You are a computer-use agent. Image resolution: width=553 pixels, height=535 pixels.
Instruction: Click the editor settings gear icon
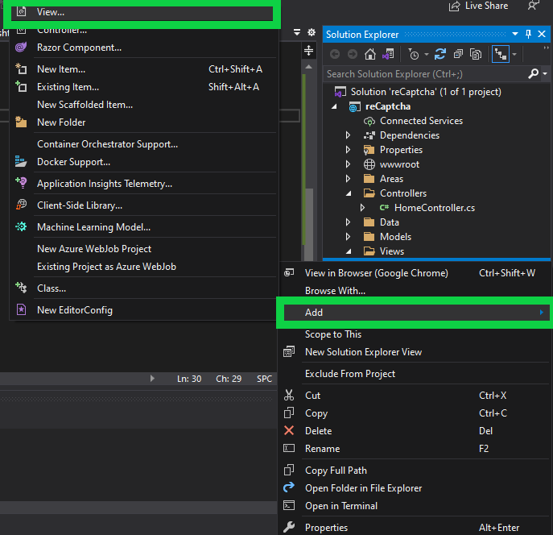312,32
